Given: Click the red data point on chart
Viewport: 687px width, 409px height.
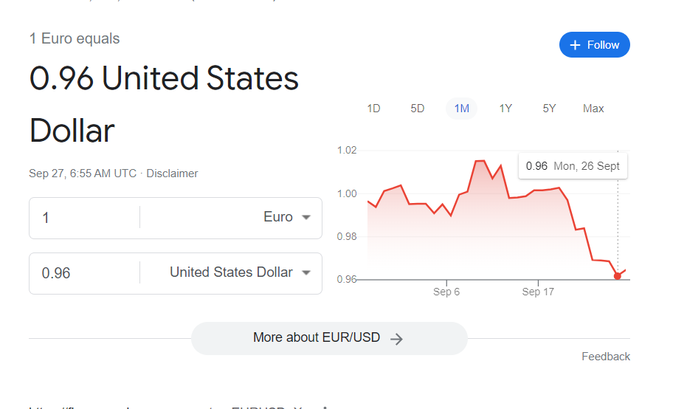Looking at the screenshot, I should (x=618, y=276).
